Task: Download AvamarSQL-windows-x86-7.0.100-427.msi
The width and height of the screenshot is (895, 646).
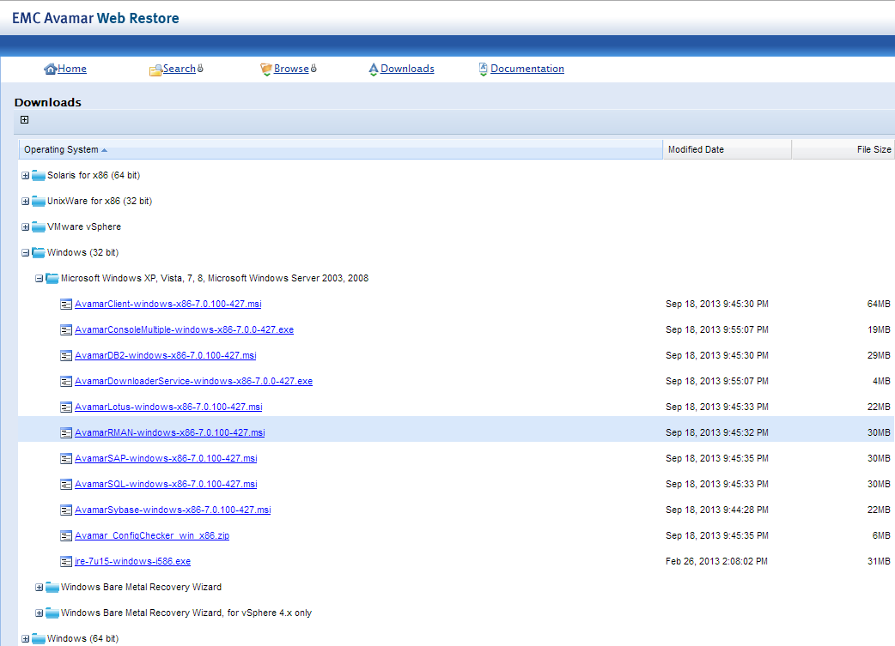Action: (166, 484)
